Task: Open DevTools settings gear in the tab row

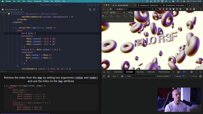Action: pos(192,72)
